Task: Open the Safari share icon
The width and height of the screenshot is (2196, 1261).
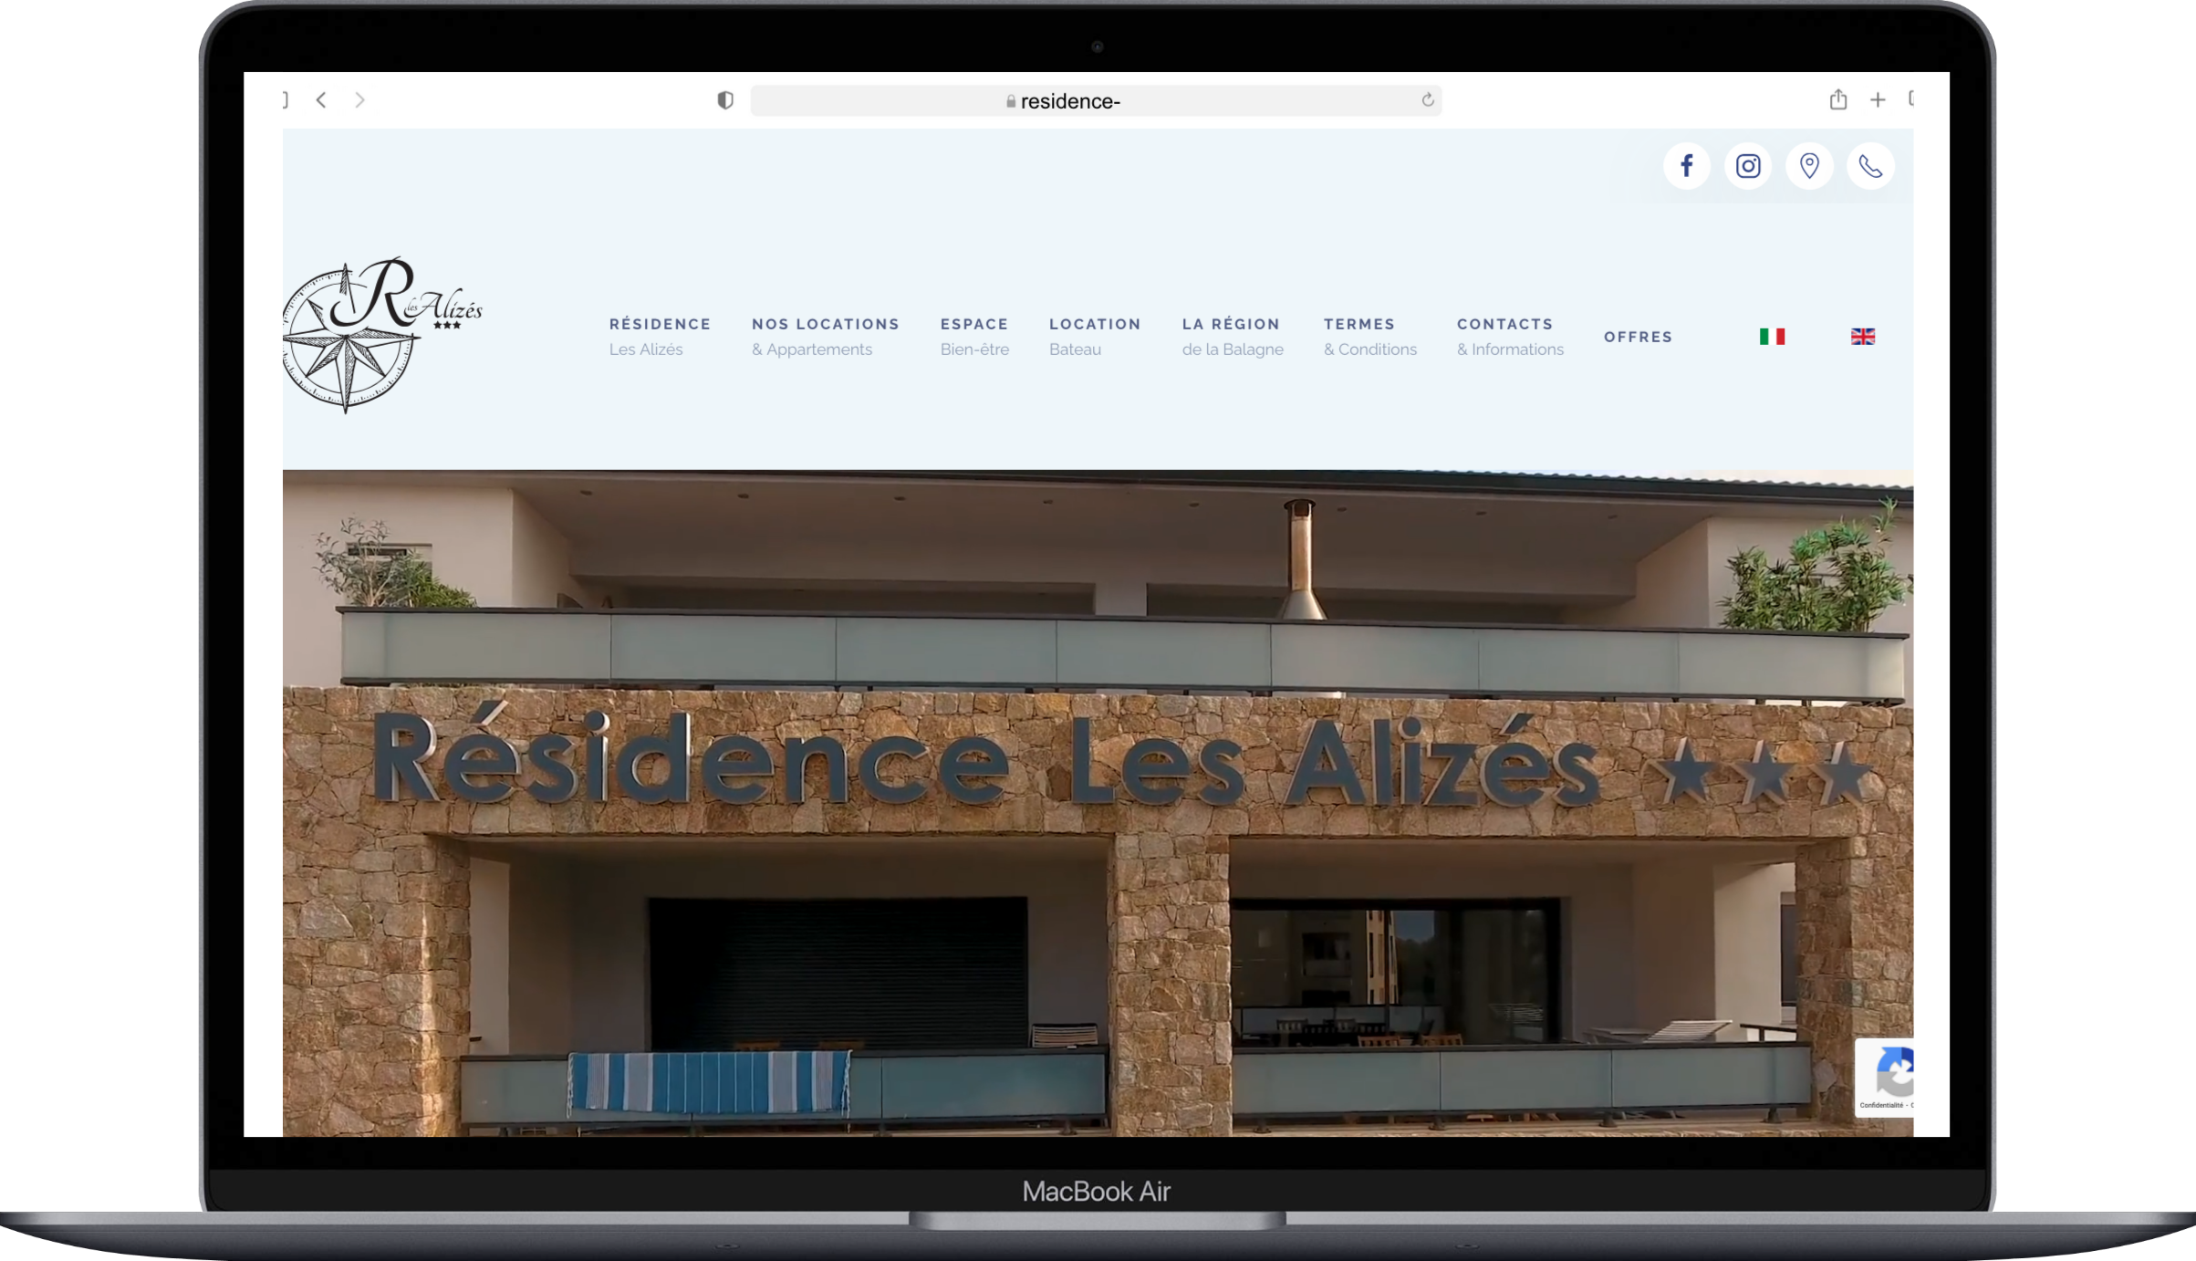Action: 1837,99
